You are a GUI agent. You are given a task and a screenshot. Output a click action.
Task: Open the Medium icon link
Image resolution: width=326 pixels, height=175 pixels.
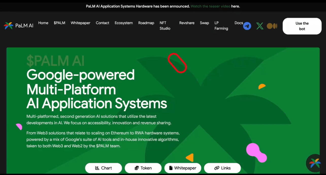pyautogui.click(x=272, y=26)
